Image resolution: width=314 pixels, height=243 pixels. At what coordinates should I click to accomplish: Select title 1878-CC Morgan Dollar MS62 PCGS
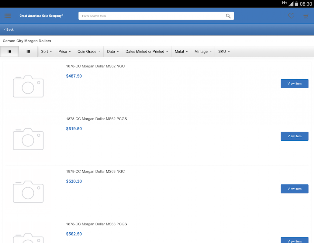coord(97,119)
